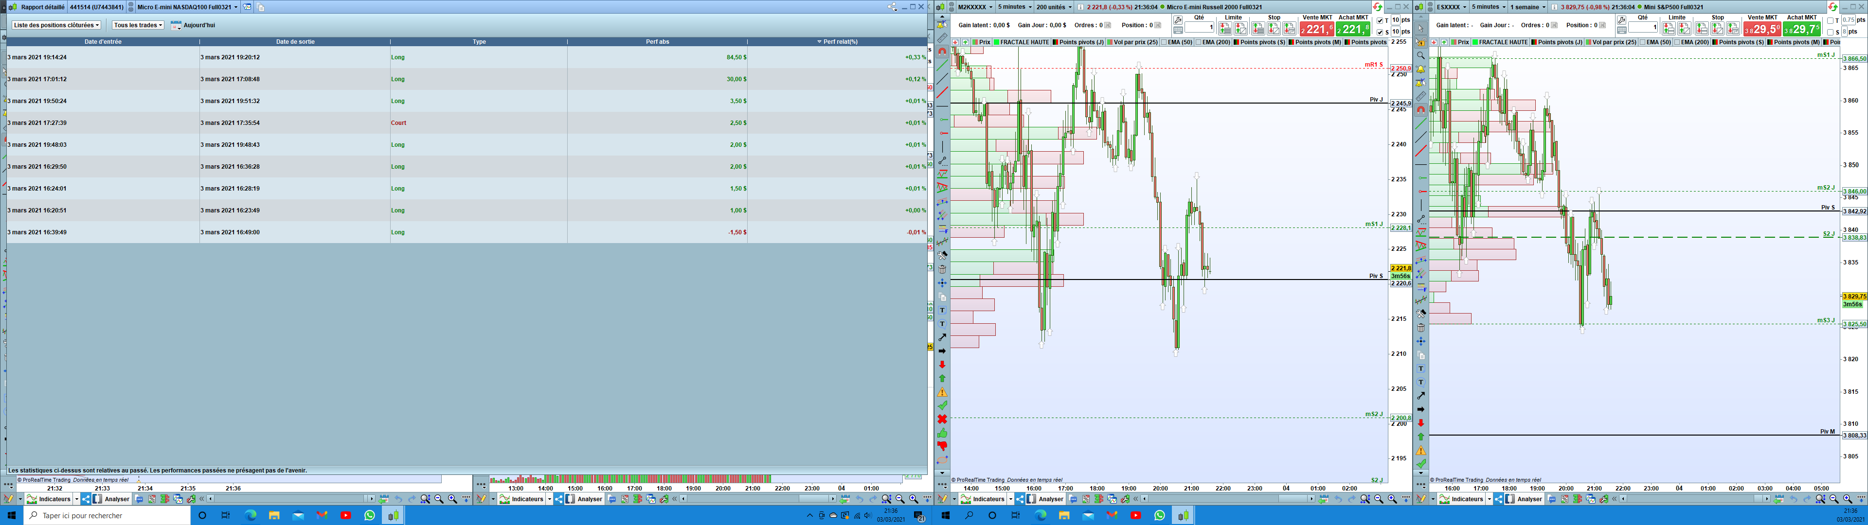Screen dimensions: 1868x525
Task: Click the refresh arrows icon on Russell title bar
Action: [x=1377, y=6]
